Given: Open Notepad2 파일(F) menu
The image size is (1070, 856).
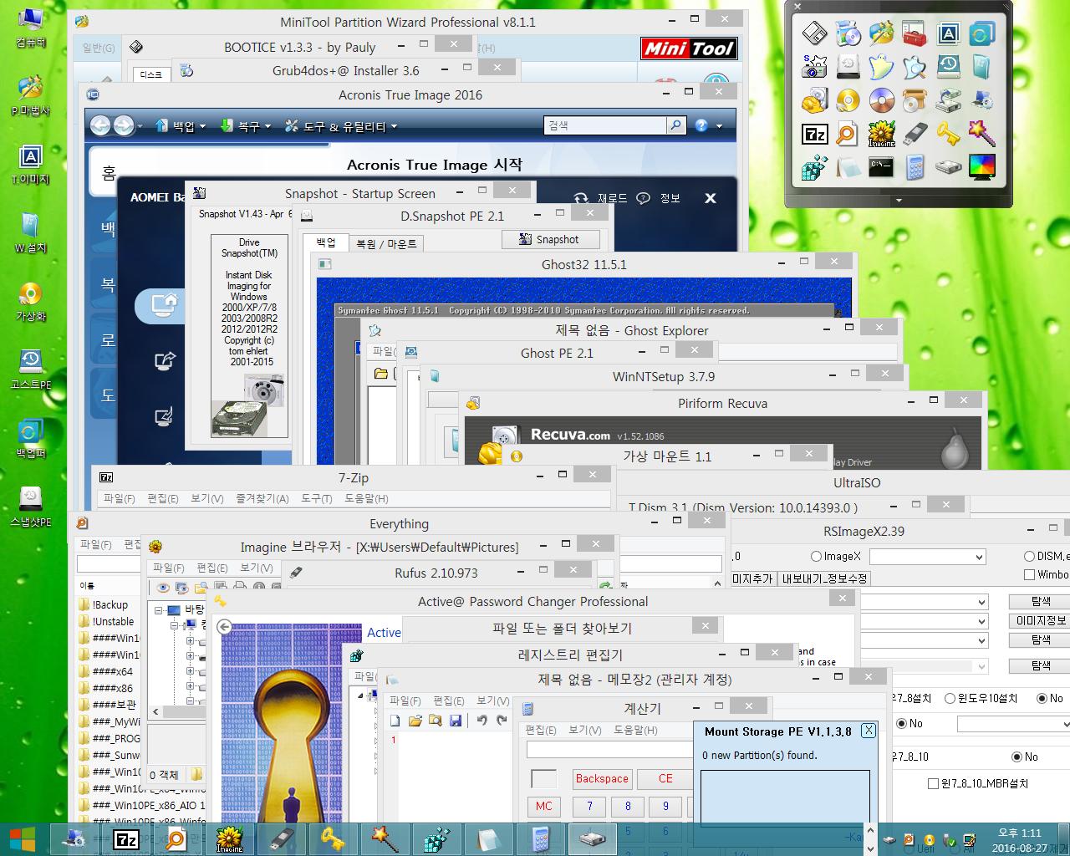Looking at the screenshot, I should click(x=405, y=701).
